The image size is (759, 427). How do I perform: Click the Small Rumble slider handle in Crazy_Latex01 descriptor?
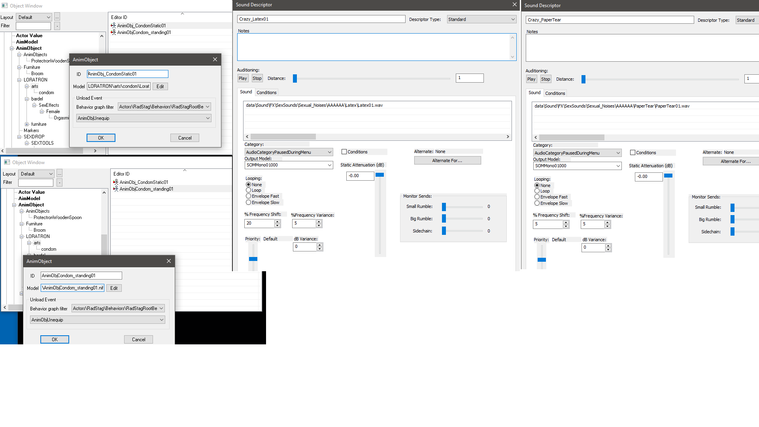click(444, 207)
